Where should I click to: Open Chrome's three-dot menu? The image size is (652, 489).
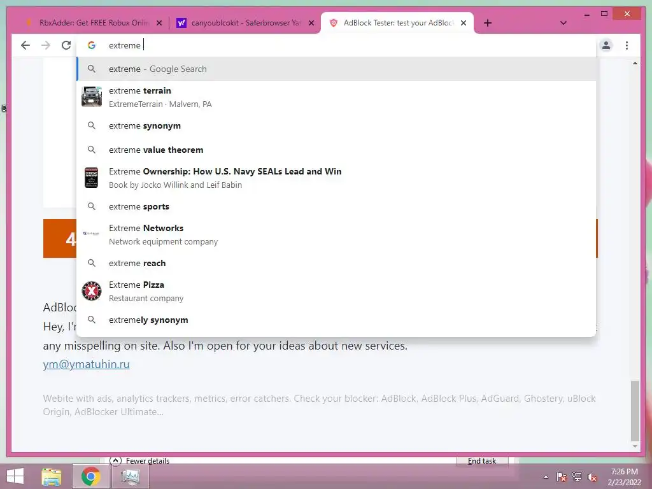[x=627, y=45]
